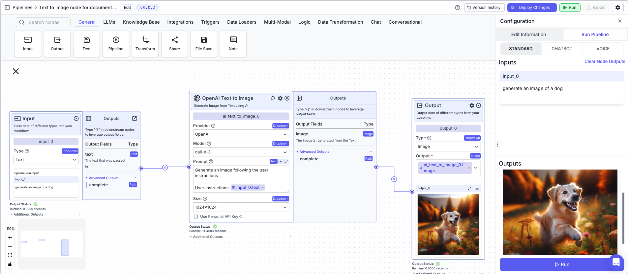Switch to the LLMs node tab
The width and height of the screenshot is (628, 274).
click(109, 22)
